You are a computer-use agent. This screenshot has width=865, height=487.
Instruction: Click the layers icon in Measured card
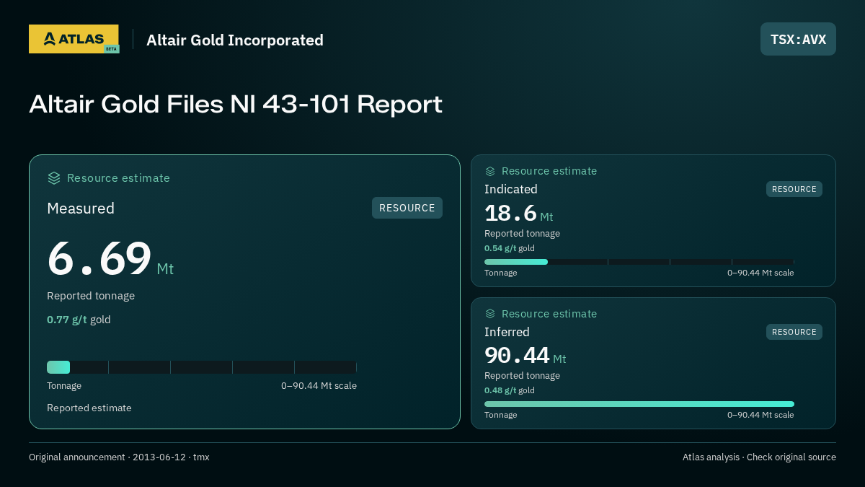point(54,178)
